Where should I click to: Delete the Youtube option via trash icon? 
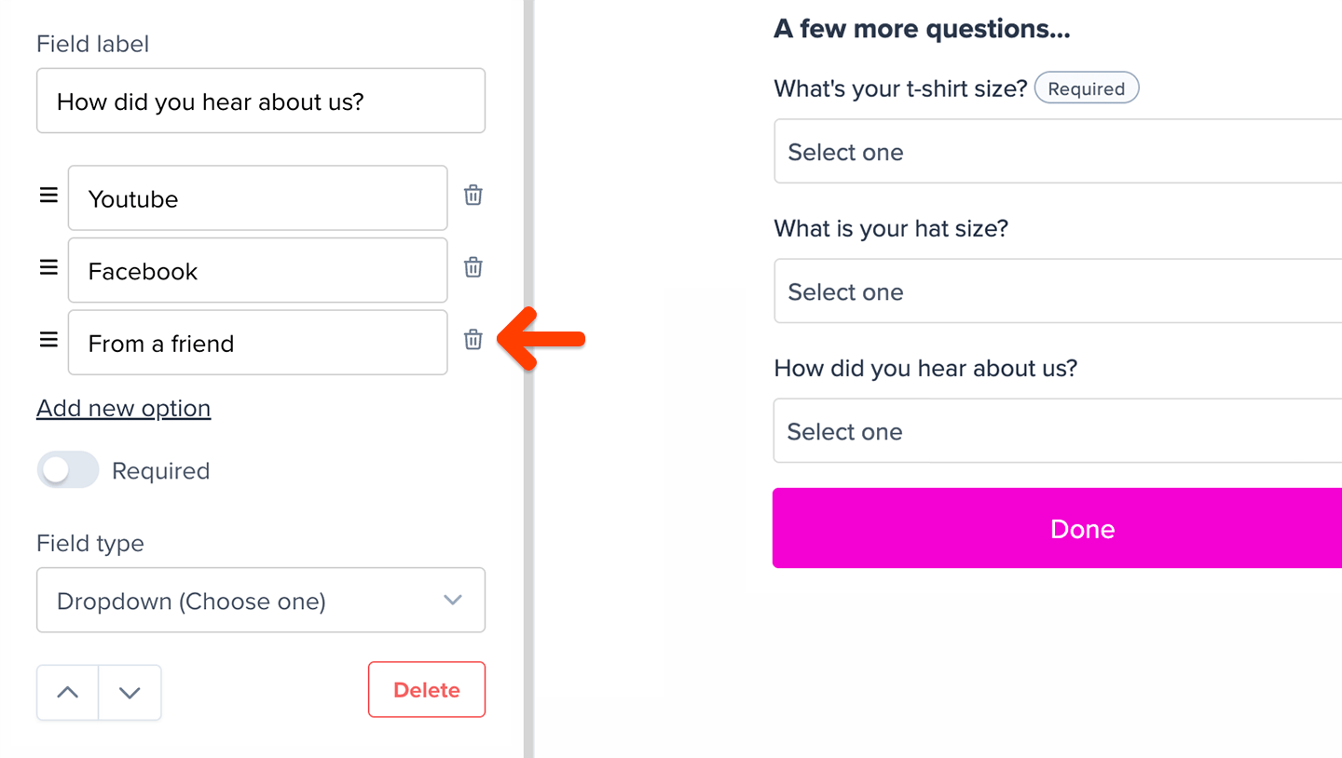click(472, 196)
